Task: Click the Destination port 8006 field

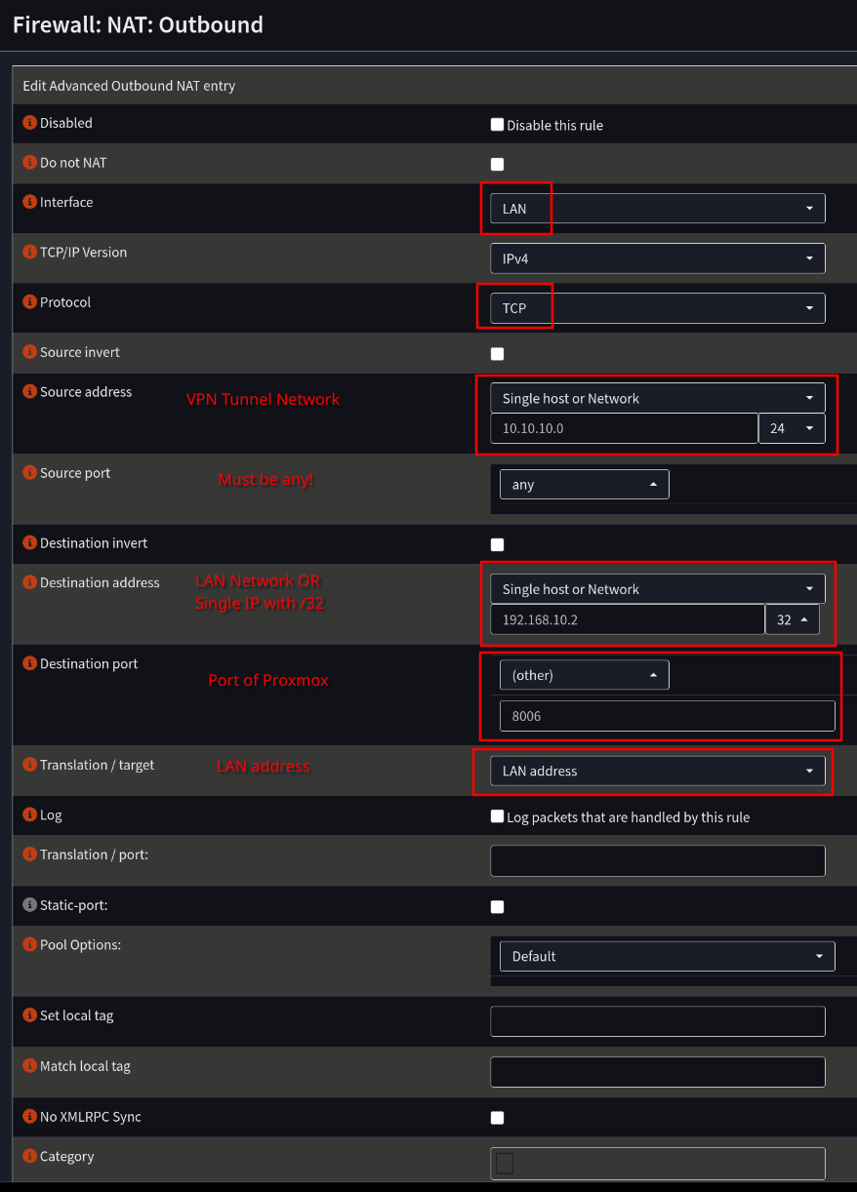Action: [667, 716]
